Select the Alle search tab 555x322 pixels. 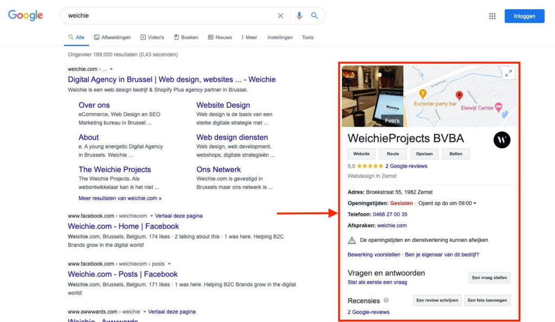[x=76, y=37]
